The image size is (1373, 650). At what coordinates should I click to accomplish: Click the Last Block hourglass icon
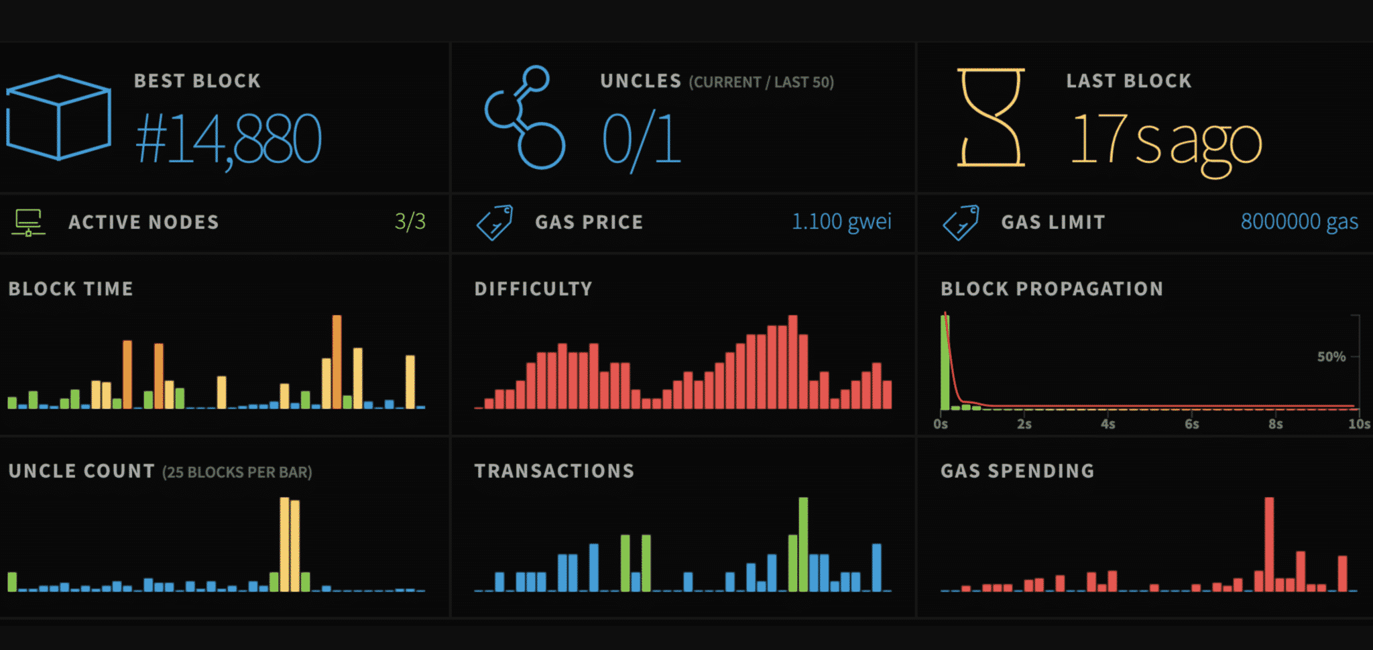point(991,117)
